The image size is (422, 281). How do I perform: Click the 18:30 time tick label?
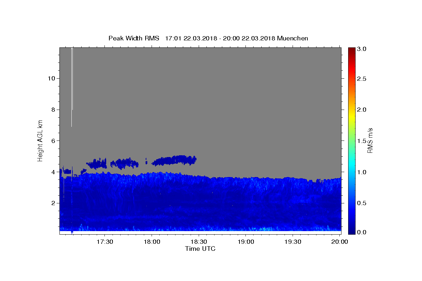(x=199, y=242)
